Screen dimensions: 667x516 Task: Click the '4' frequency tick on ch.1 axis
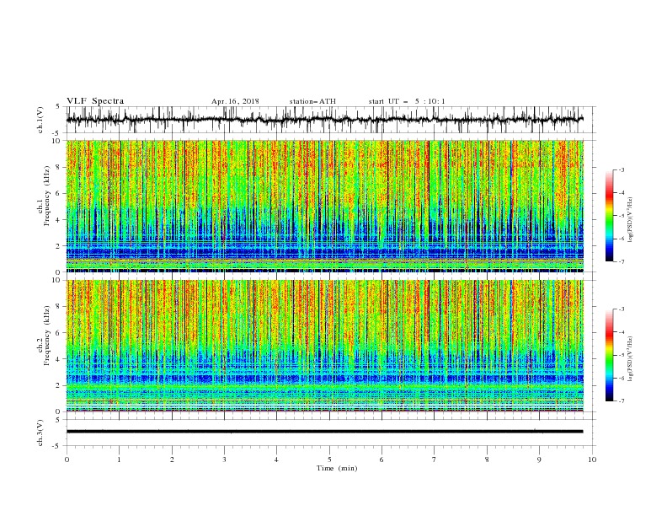point(60,220)
